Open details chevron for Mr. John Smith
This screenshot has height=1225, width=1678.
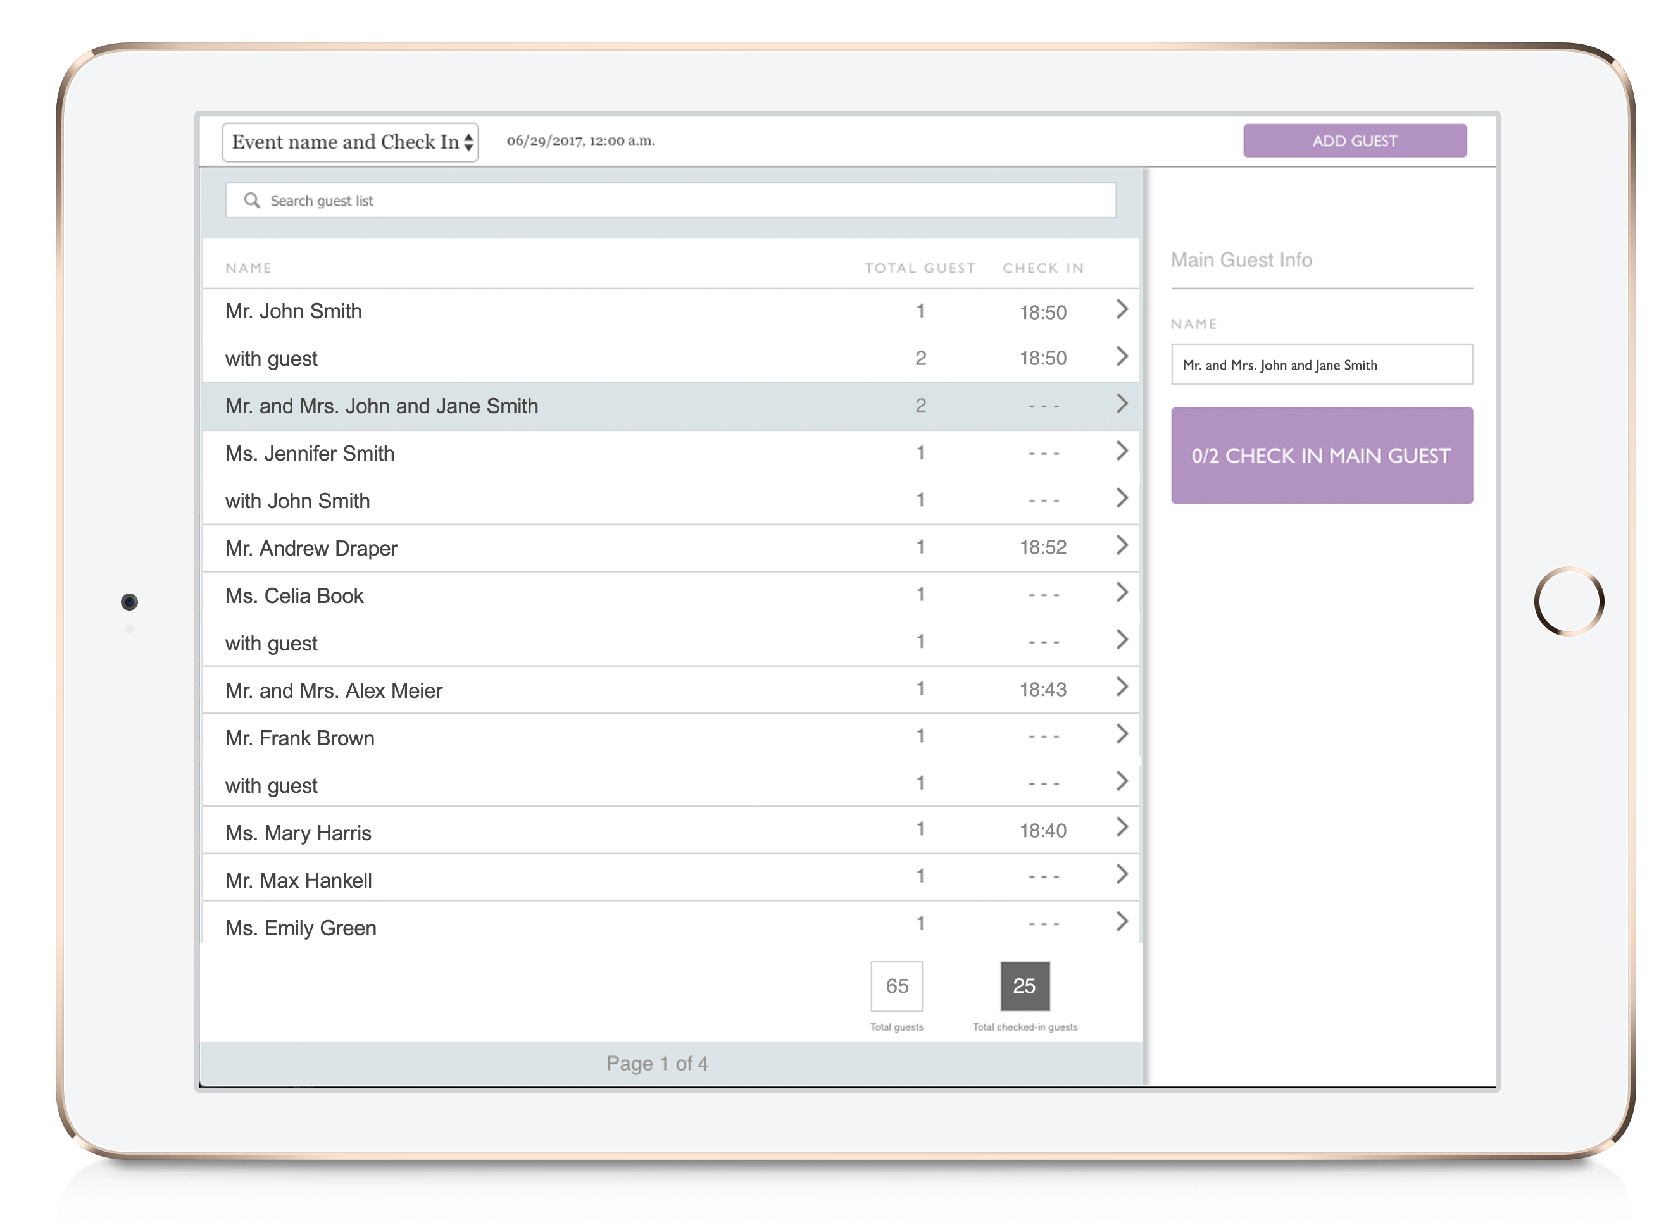point(1122,310)
